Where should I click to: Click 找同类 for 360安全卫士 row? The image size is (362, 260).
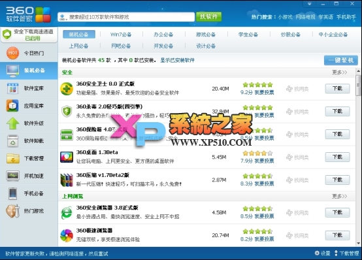[x=297, y=89]
